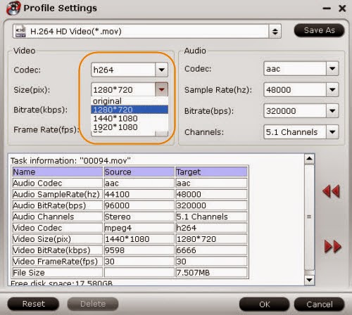Close the Profile Settings window
The height and width of the screenshot is (315, 352).
tap(342, 8)
